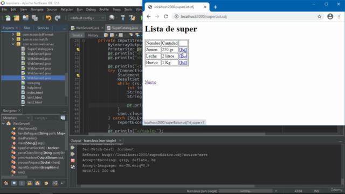Viewport: 345px width, 194px height.
Task: Toggle Fully Qualified Names filter in Navigator
Action: pyautogui.click(x=46, y=183)
